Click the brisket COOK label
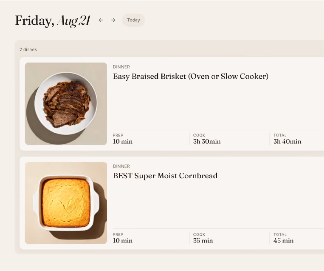The image size is (324, 271). pyautogui.click(x=199, y=135)
